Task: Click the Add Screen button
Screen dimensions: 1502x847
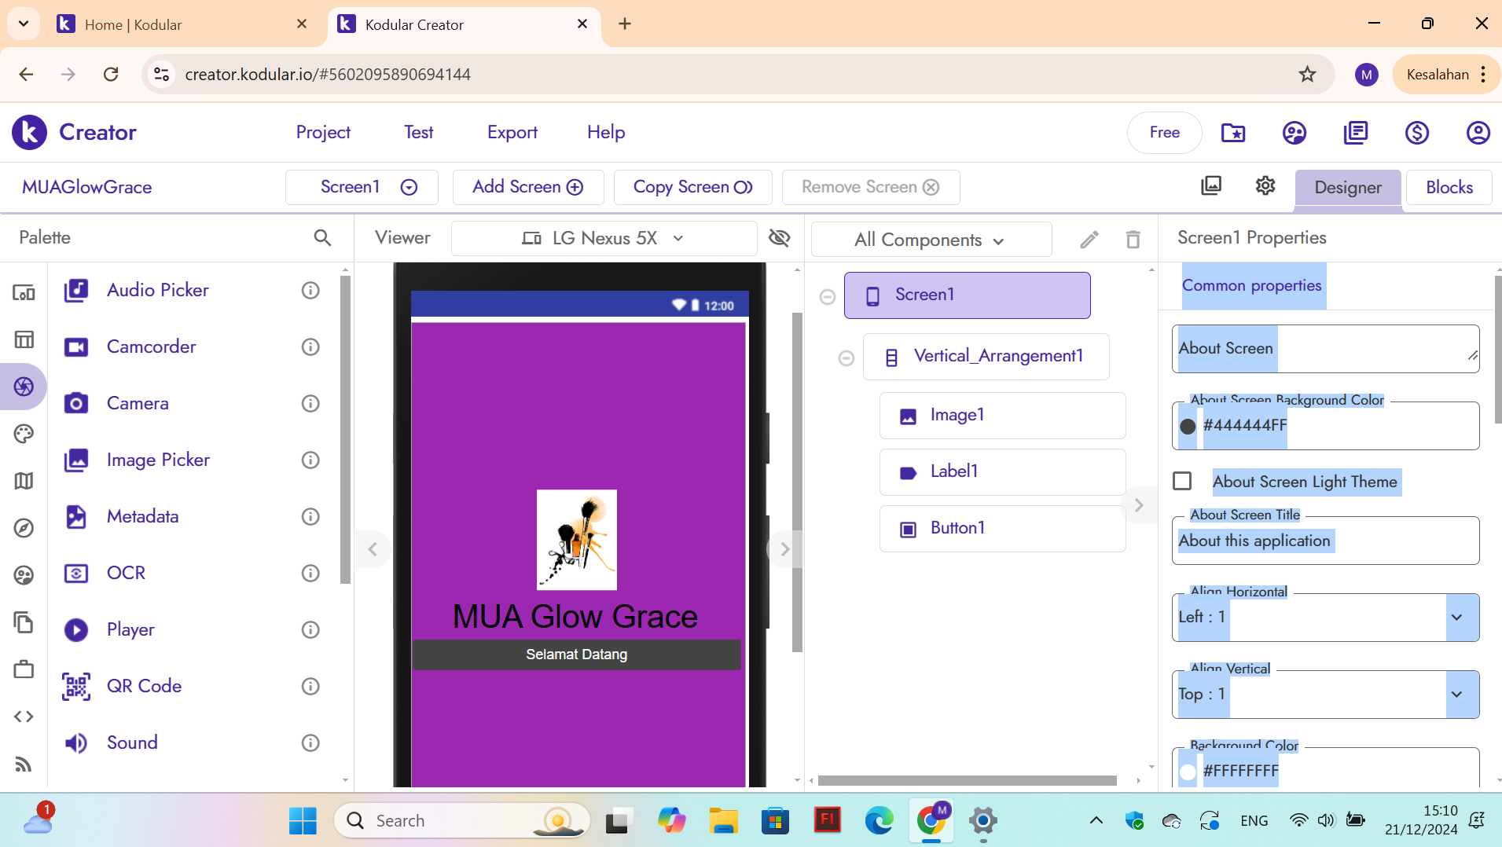Action: point(527,187)
